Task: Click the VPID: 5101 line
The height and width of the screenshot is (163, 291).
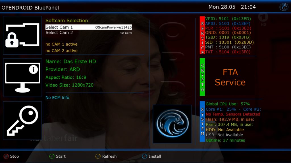Action: point(228,19)
